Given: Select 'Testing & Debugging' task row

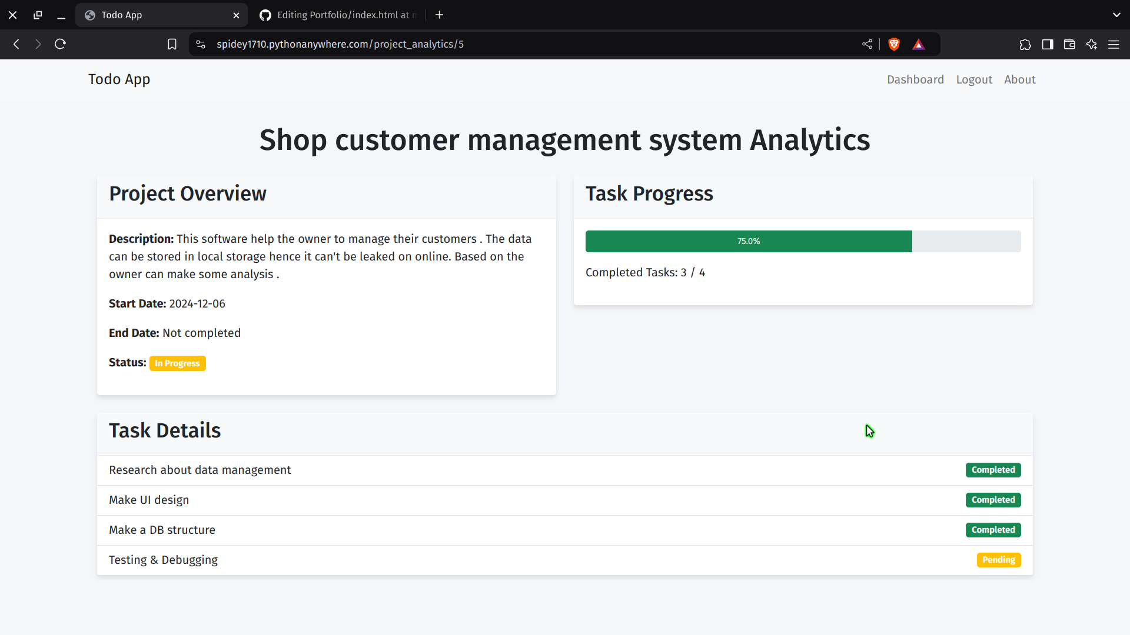Looking at the screenshot, I should [565, 560].
